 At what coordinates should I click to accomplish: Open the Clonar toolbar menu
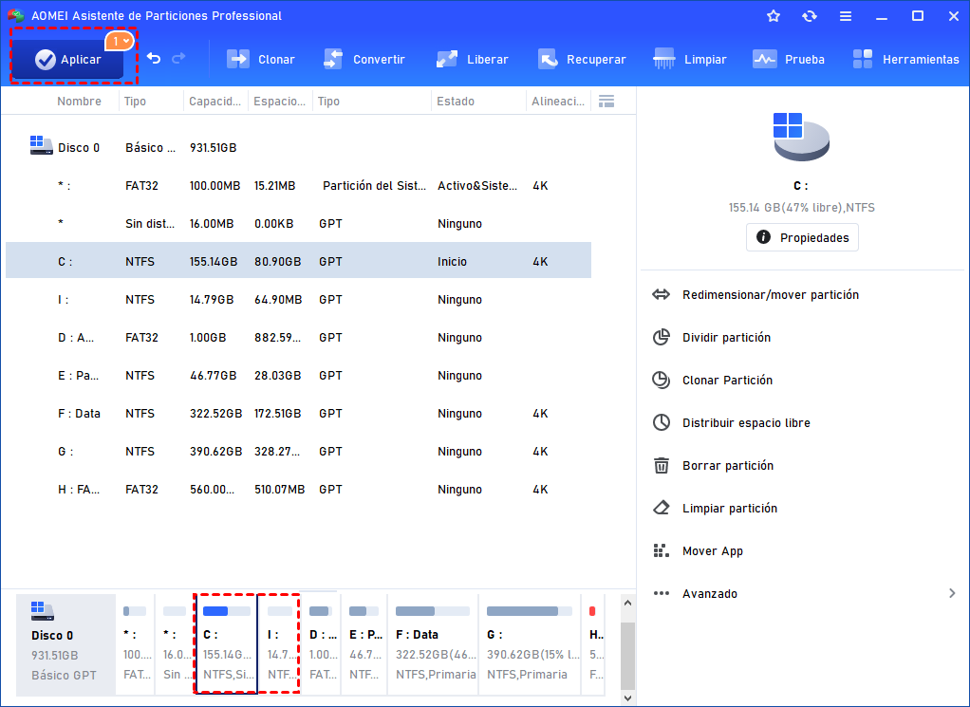[260, 60]
